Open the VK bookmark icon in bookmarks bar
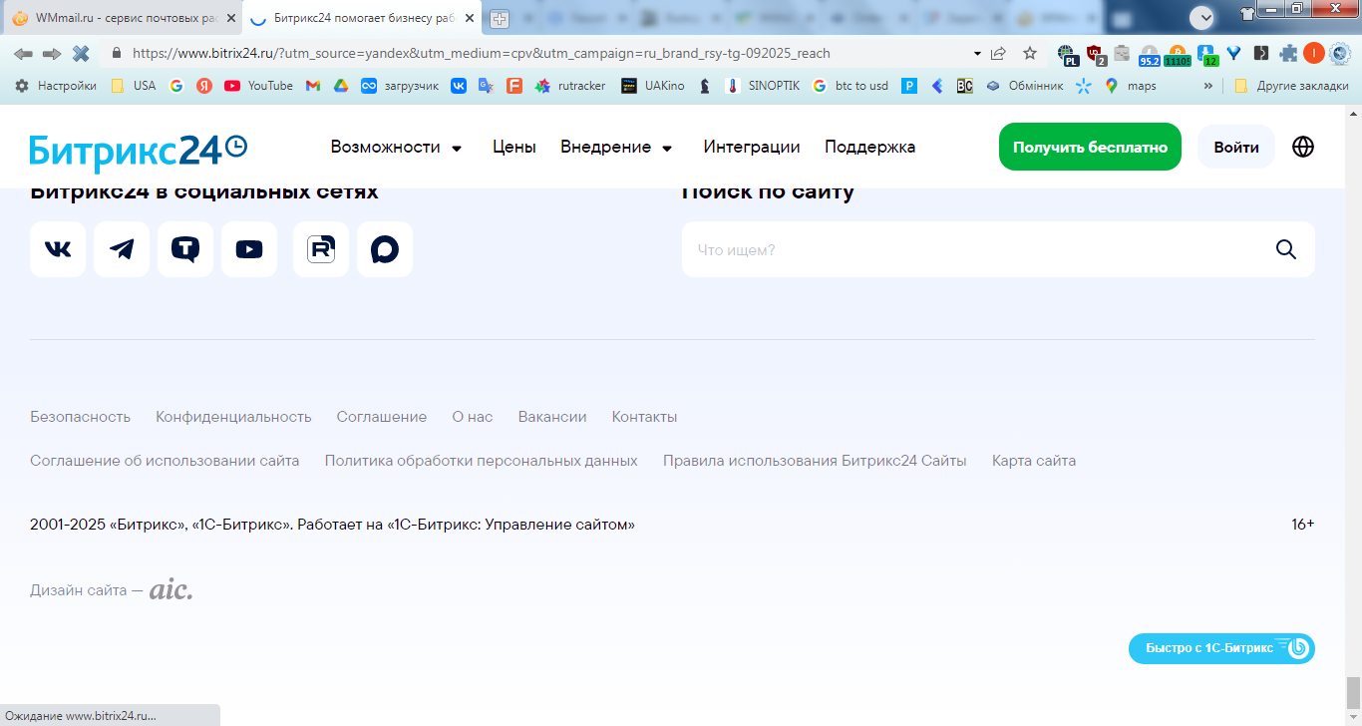The image size is (1362, 726). (x=459, y=86)
